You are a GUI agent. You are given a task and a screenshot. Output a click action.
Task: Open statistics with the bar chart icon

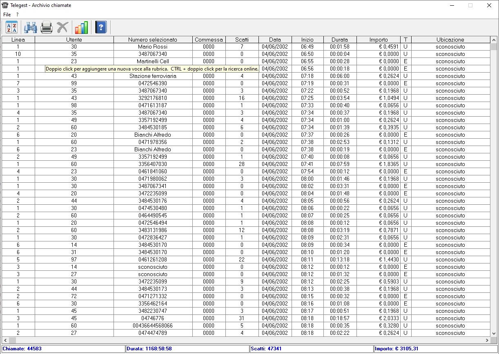coord(81,27)
